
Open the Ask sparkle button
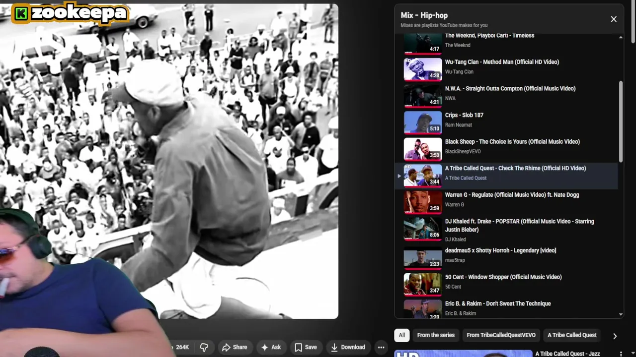tap(271, 347)
